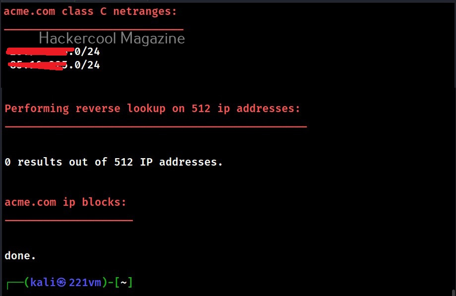
Task: Click the 'acme.com ip blocks:' heading
Action: pos(65,202)
